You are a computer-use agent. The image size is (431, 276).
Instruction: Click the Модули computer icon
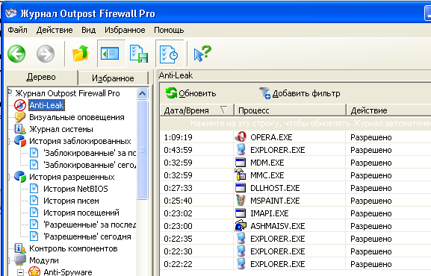tap(20, 260)
